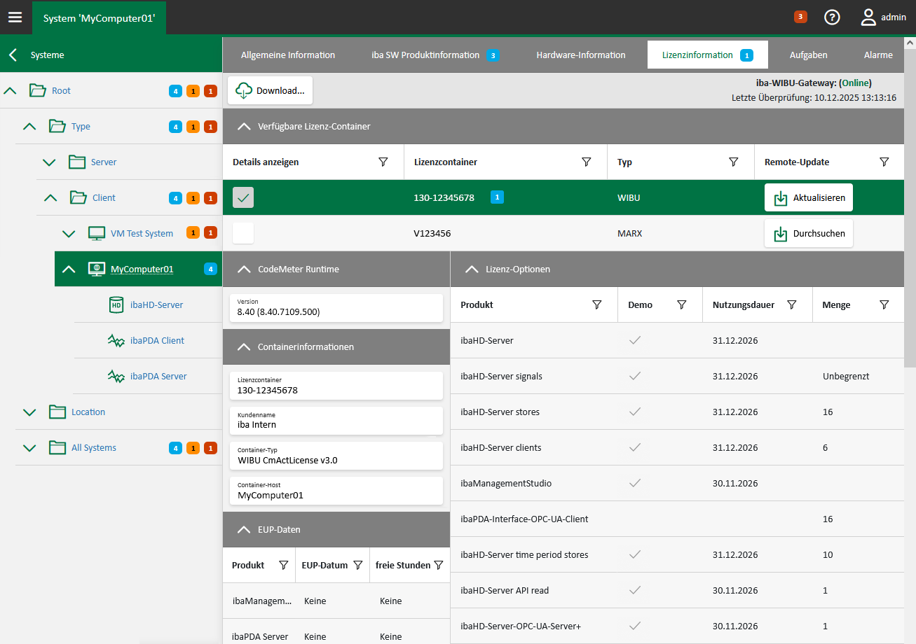The image size is (916, 644).
Task: Open the Alarme tab
Action: (878, 55)
